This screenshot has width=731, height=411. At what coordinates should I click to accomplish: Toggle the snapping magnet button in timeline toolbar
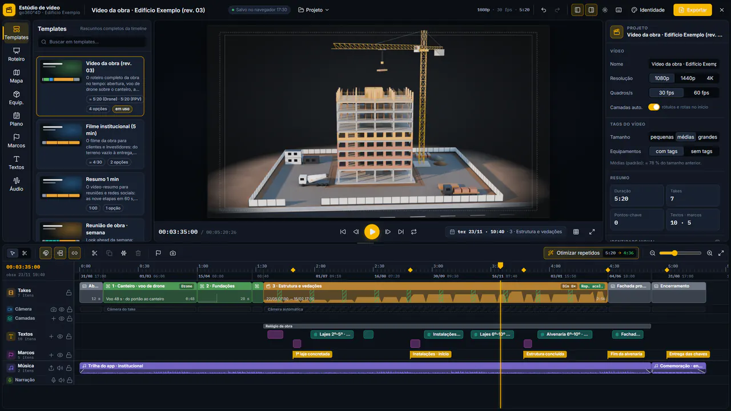tap(46, 253)
